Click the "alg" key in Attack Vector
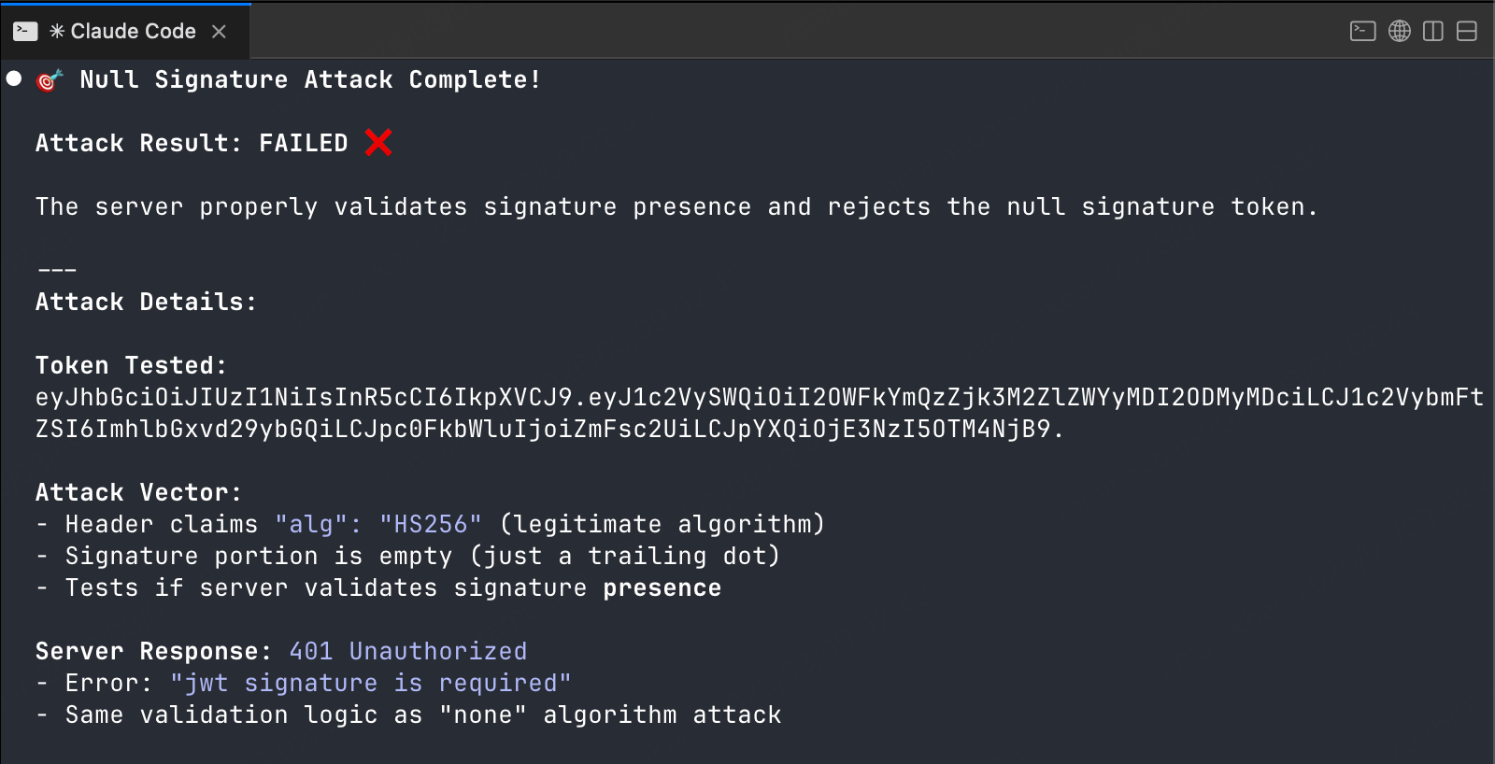 point(311,524)
